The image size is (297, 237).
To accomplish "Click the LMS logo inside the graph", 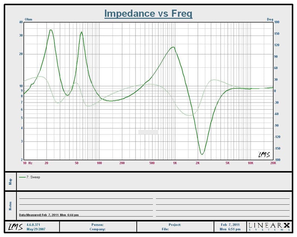I will point(264,154).
